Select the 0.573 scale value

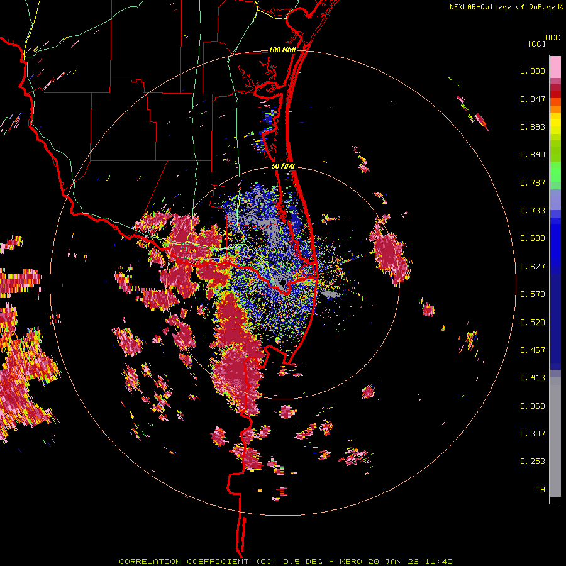tap(533, 294)
